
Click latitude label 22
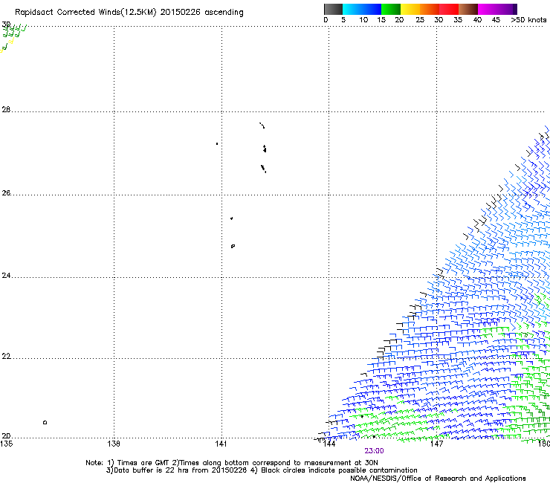6,357
